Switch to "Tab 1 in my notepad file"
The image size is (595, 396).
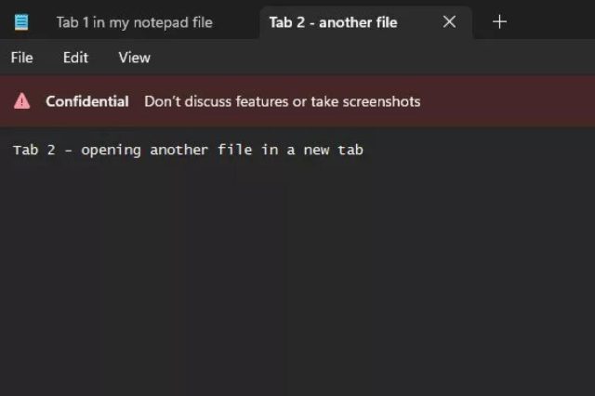(x=134, y=22)
